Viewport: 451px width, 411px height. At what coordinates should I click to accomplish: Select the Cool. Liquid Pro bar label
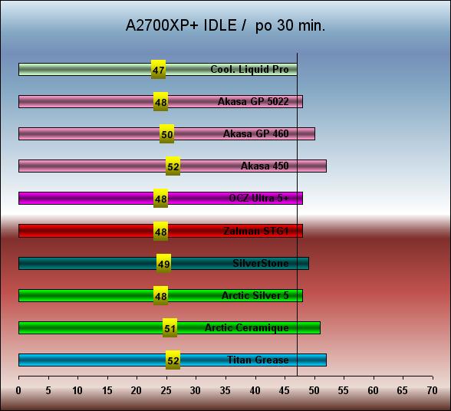click(x=249, y=69)
